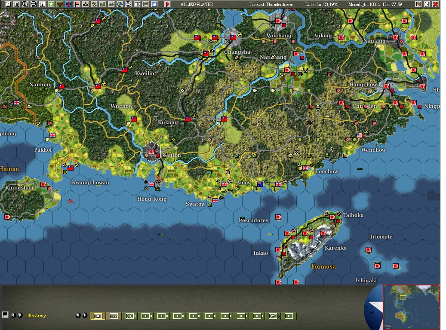Open the OP operations report icon

point(137,4)
